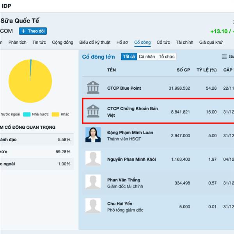The width and height of the screenshot is (234, 234).
Task: Click the TỶ LỆ (%) column header
Action: pyautogui.click(x=207, y=70)
